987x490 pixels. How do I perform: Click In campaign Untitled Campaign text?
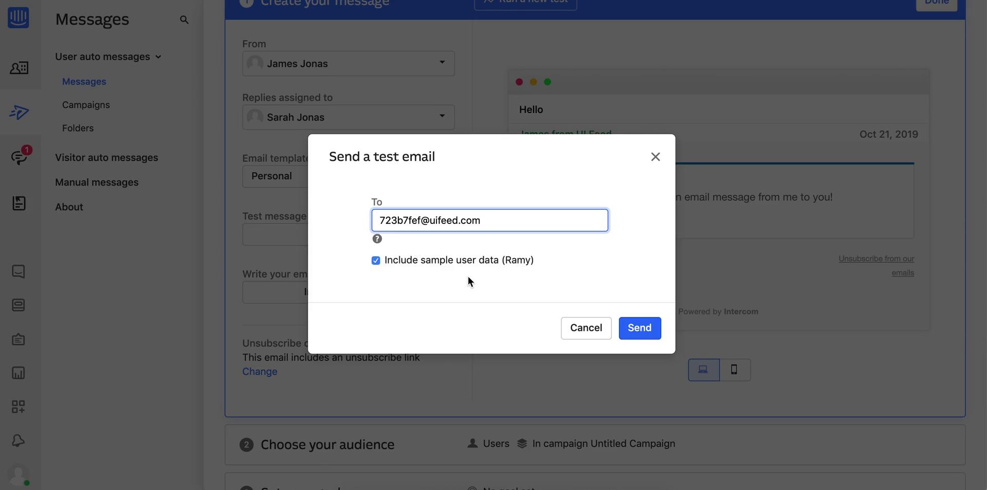(x=604, y=444)
